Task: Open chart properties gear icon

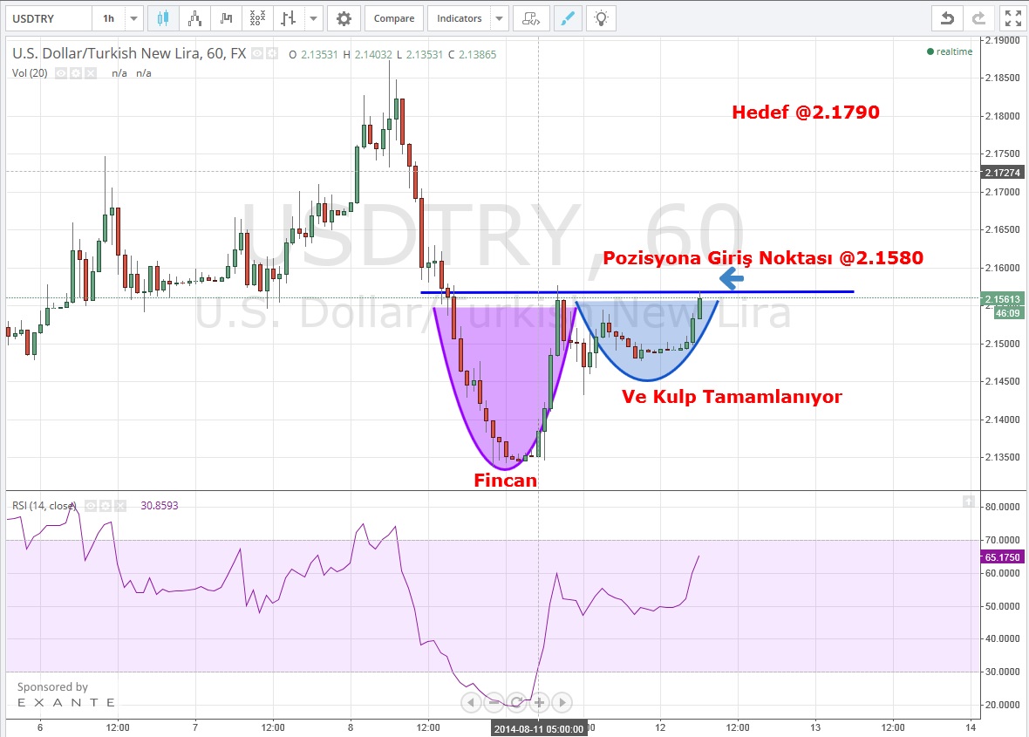Action: (344, 18)
